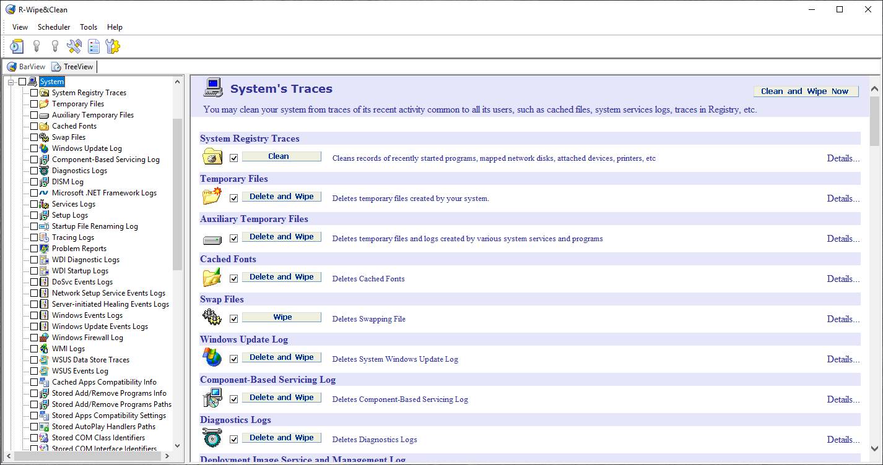Check System Registry Traces box in tree
883x465 pixels.
[34, 93]
